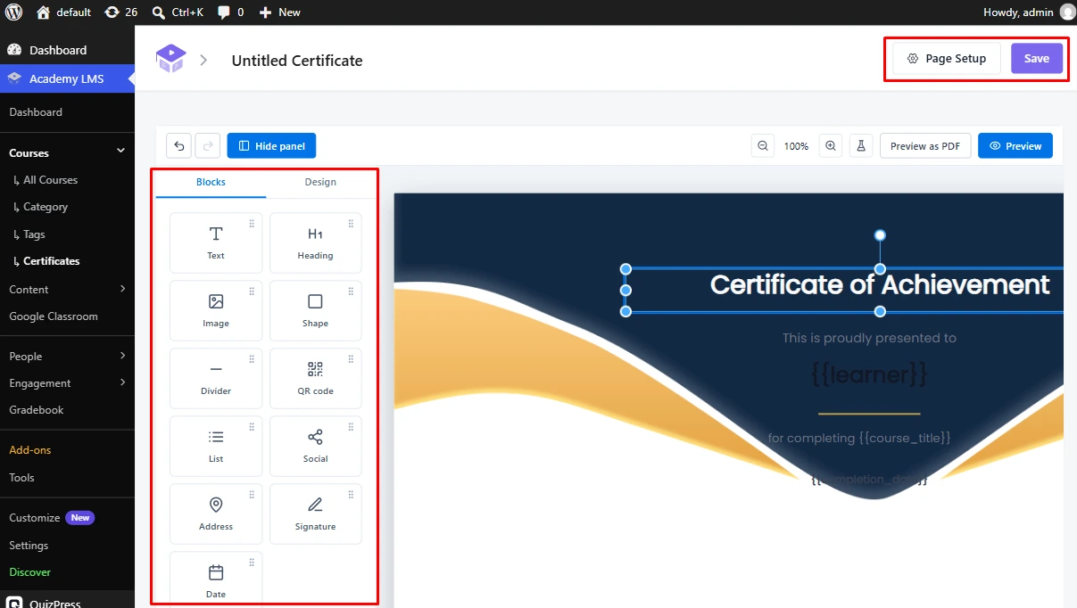The height and width of the screenshot is (608, 1077).
Task: Open Page Setup
Action: point(947,59)
